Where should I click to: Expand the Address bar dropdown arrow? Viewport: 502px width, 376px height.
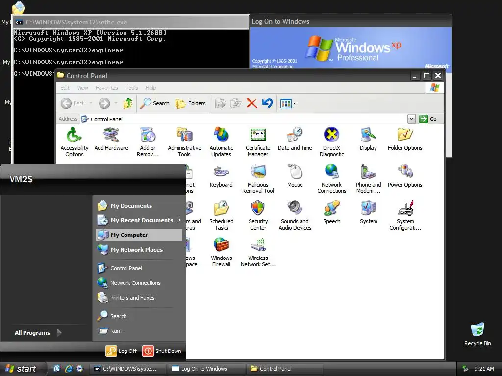click(x=411, y=119)
